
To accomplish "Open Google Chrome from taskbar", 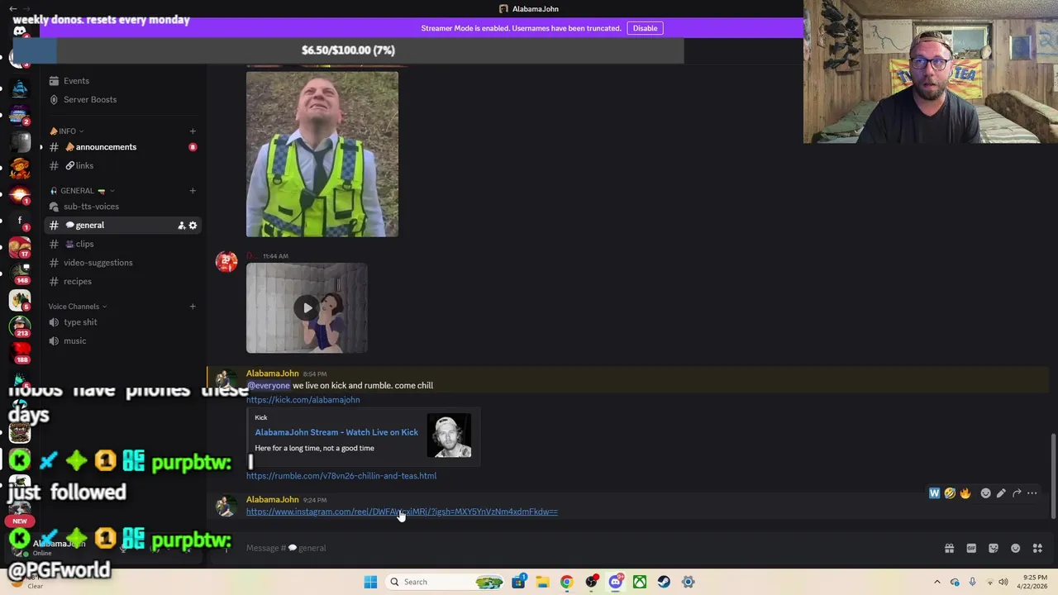I will pyautogui.click(x=566, y=582).
